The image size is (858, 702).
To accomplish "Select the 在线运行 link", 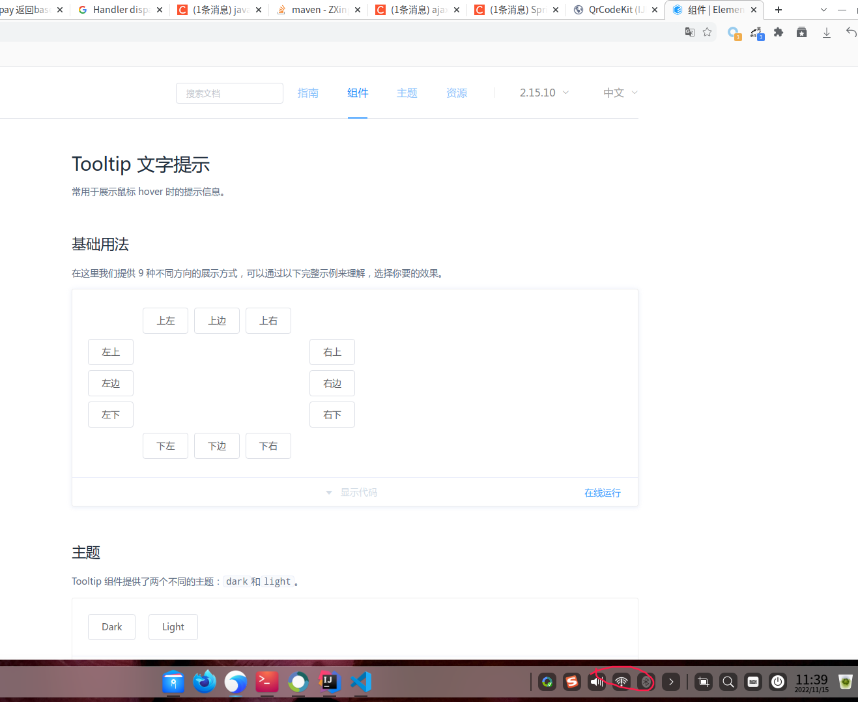I will 601,493.
